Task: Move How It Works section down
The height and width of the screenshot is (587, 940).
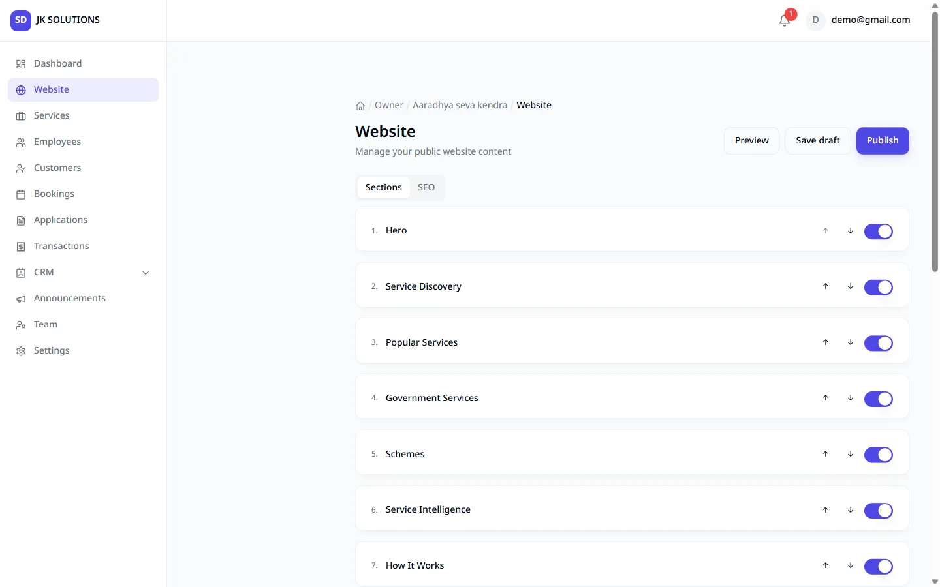Action: (851, 565)
